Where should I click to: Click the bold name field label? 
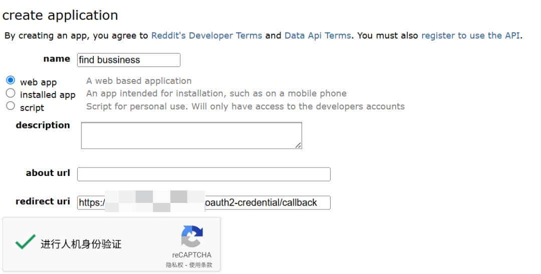click(57, 59)
